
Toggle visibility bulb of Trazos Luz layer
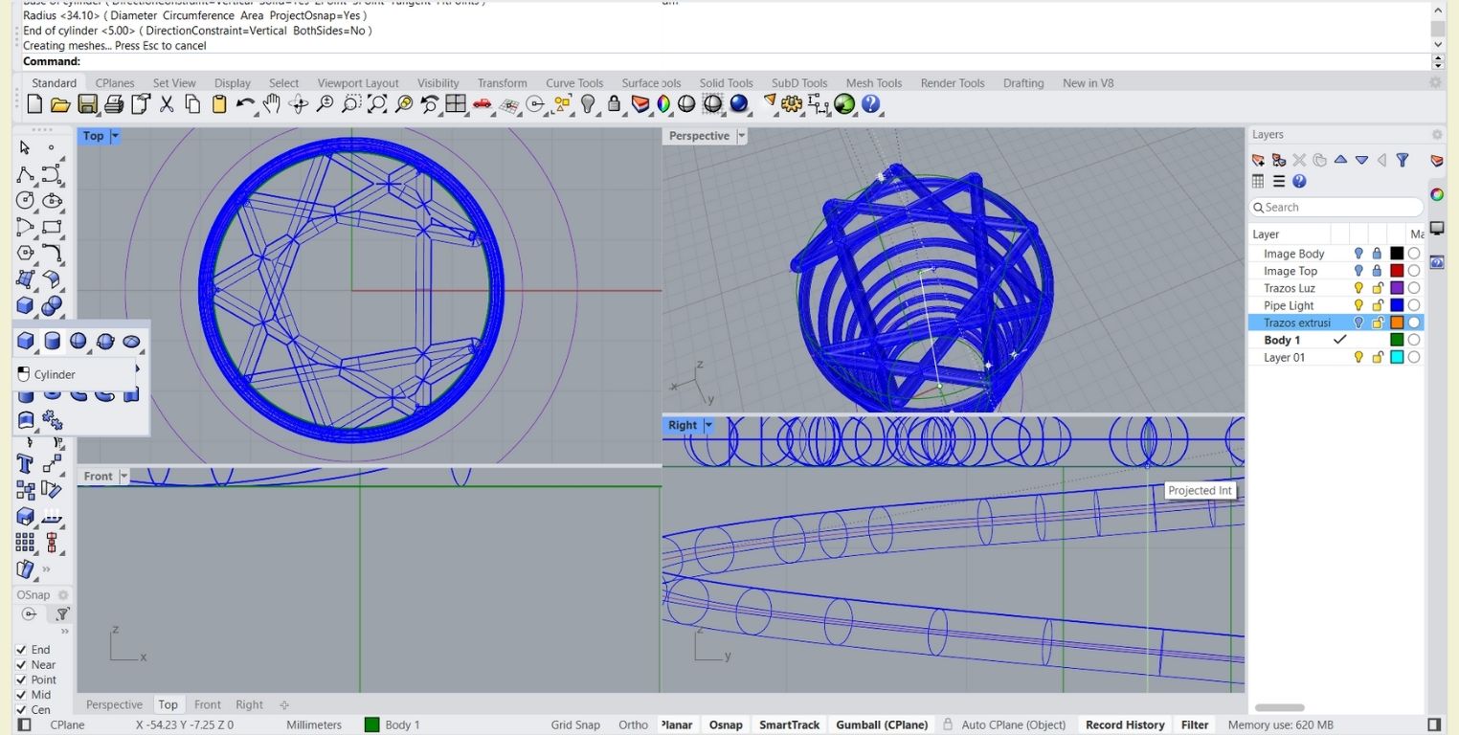1358,288
